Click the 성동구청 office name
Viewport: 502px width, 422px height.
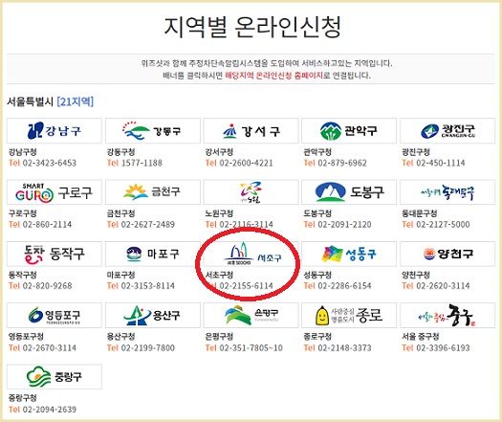(x=317, y=275)
